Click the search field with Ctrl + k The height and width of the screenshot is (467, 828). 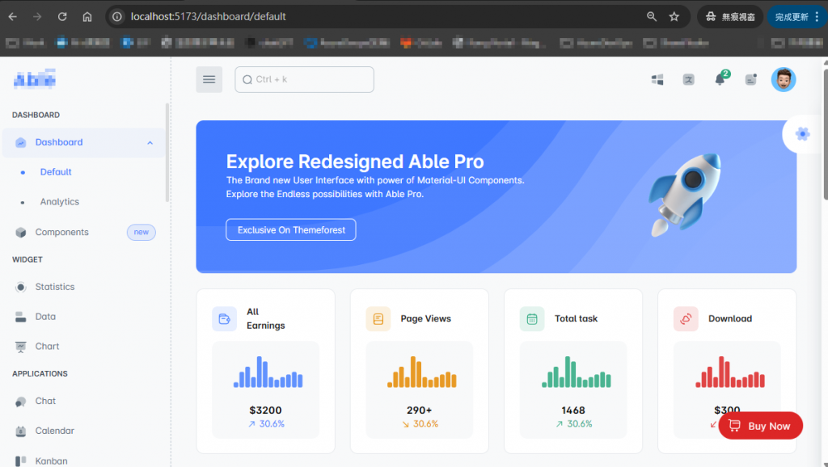(304, 80)
